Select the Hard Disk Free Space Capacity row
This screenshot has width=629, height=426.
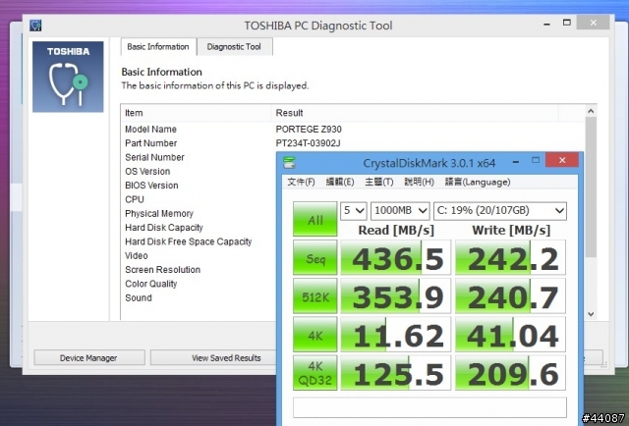(x=199, y=241)
